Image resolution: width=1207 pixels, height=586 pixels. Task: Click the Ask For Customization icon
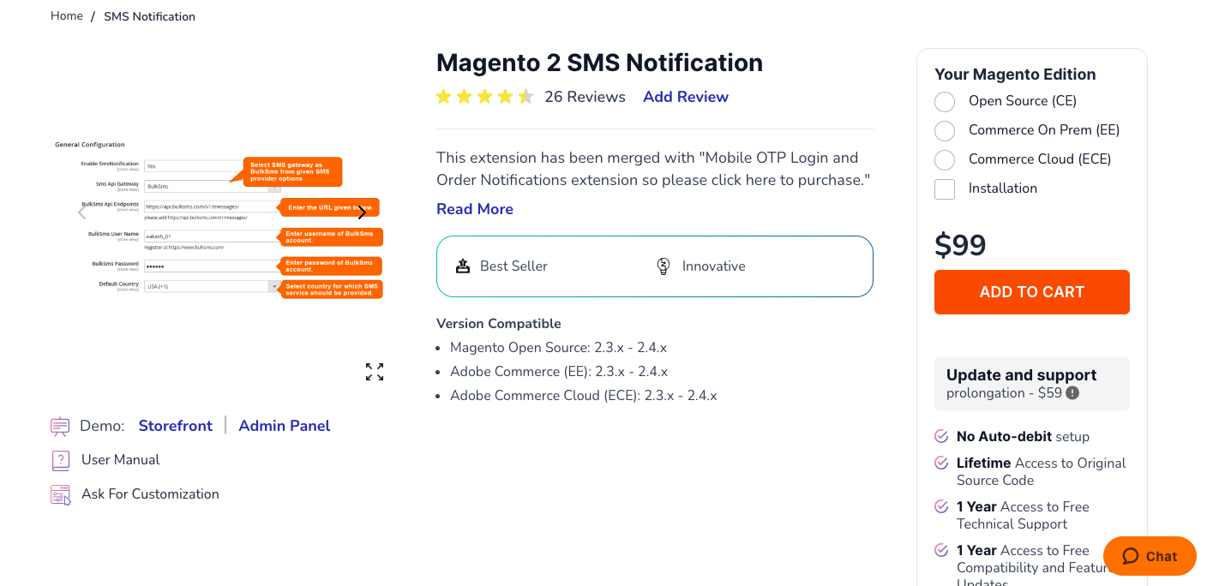(x=60, y=494)
